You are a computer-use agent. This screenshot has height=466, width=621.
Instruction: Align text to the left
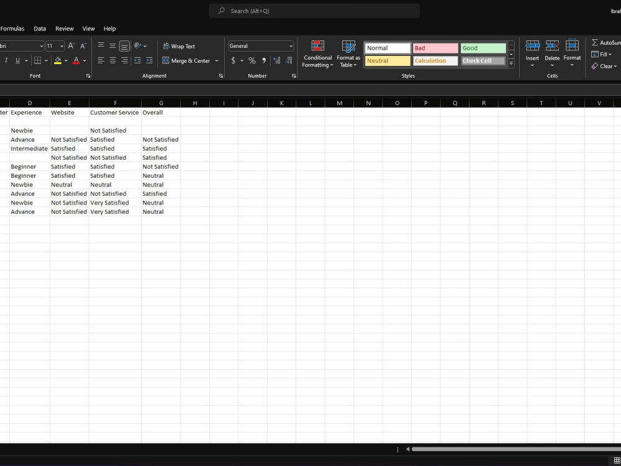click(101, 60)
